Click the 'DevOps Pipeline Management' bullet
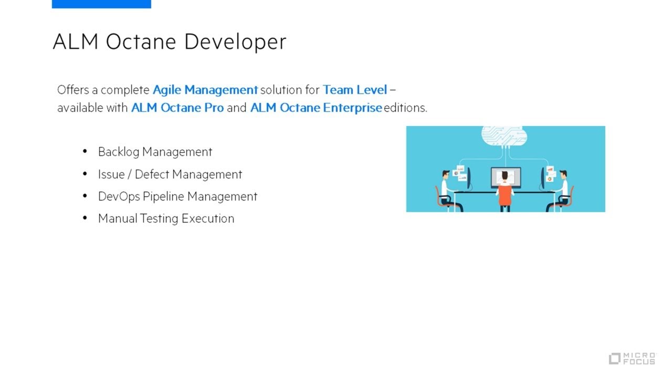The height and width of the screenshot is (378, 672). (177, 196)
